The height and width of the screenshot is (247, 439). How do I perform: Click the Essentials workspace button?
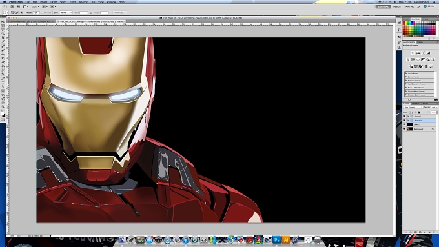[383, 6]
